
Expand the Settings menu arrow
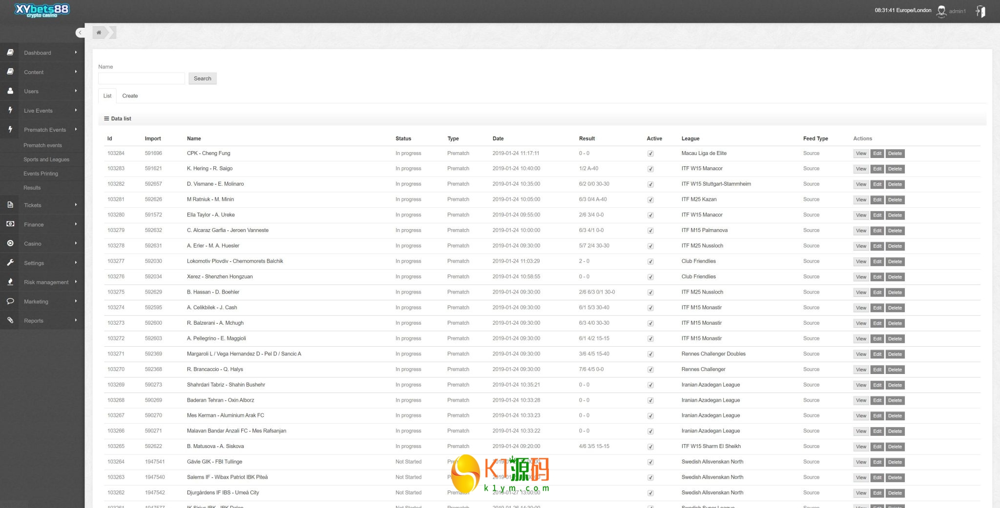point(76,262)
